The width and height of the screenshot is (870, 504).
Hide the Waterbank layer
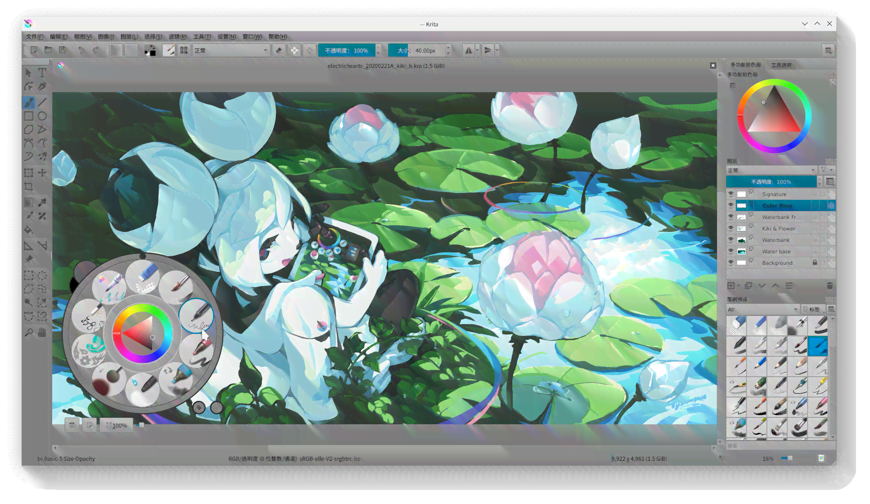(x=731, y=240)
